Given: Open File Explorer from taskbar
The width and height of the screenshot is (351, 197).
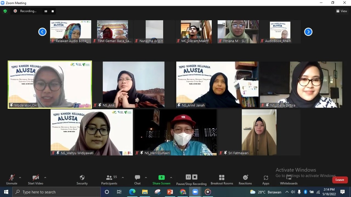Looking at the screenshot, I should click(x=145, y=192).
